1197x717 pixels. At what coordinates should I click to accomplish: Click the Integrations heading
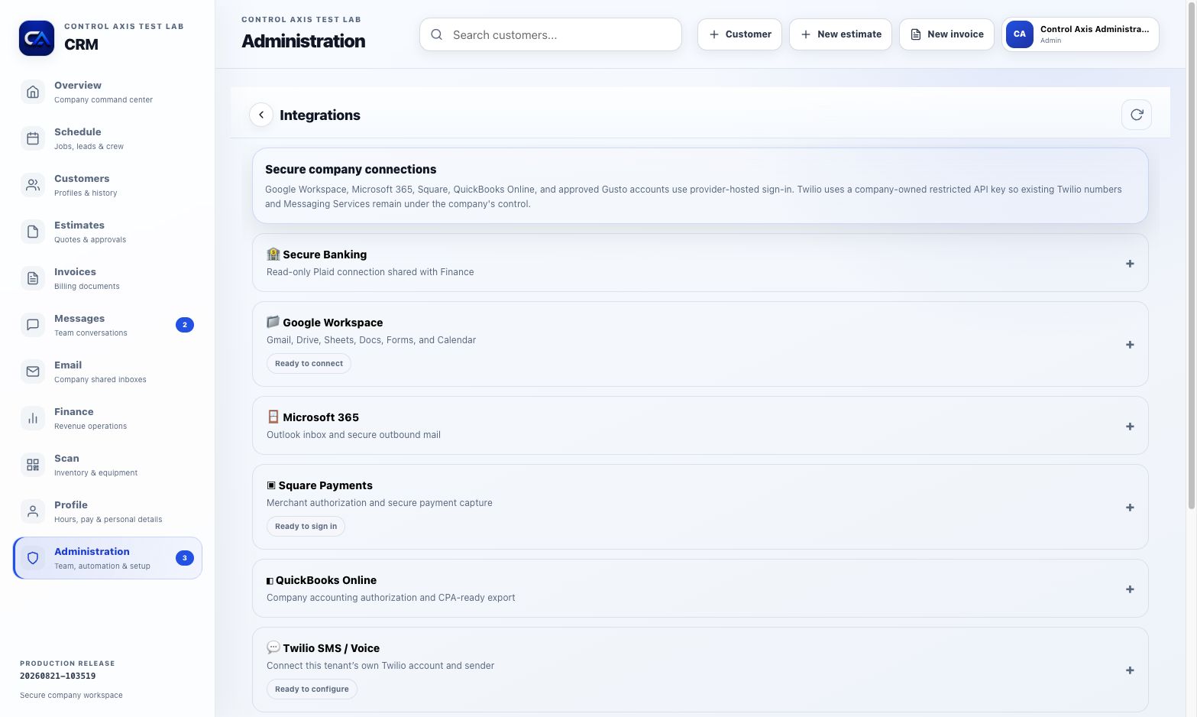320,115
